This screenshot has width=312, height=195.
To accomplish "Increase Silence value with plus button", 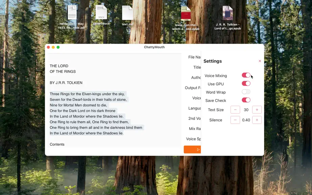I will click(x=257, y=120).
